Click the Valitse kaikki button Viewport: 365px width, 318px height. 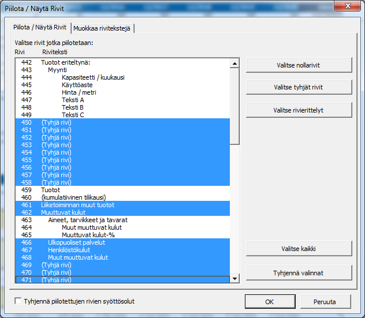point(299,249)
